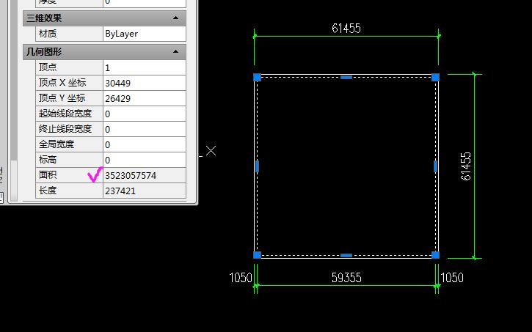532x332 pixels.
Task: Click the bottom-right corner grip of rectangle
Action: [x=435, y=255]
